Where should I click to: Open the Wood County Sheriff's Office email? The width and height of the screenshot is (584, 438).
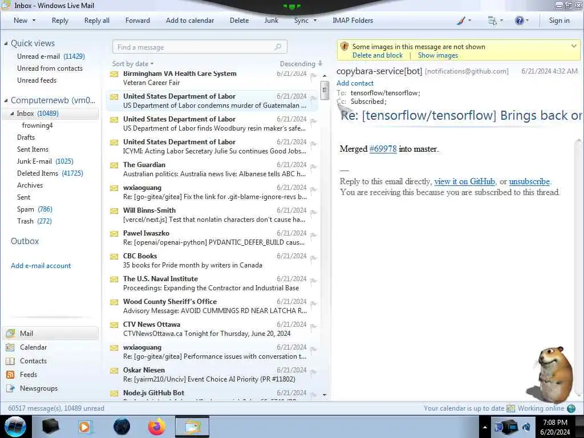[x=212, y=306]
